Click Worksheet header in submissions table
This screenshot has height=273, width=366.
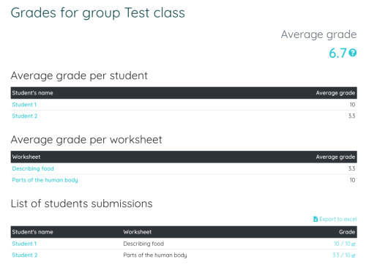point(138,232)
